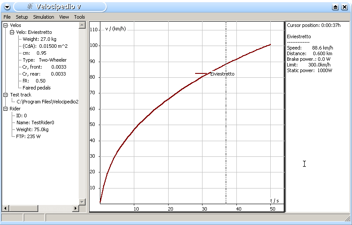The image size is (352, 225).
Task: Click the horizontal scrollbar left arrow
Action: tap(5, 208)
